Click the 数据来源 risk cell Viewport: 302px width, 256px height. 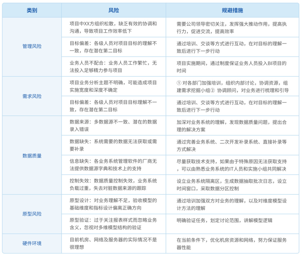(x=114, y=125)
